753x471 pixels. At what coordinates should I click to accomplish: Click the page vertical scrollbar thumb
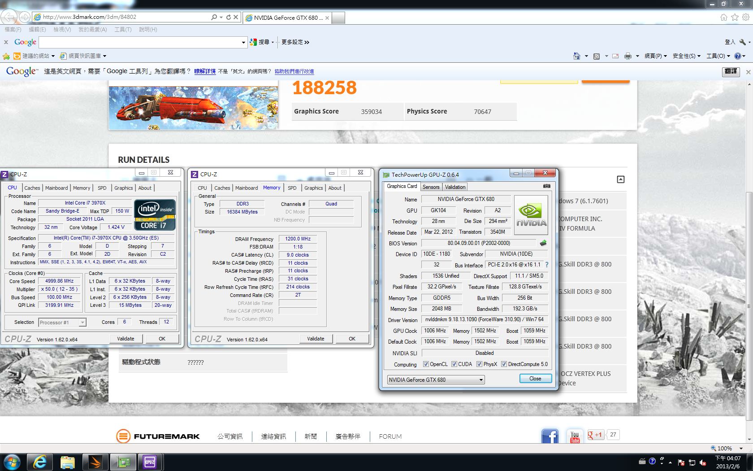[749, 306]
